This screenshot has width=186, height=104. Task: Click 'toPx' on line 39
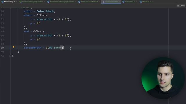click(x=57, y=48)
